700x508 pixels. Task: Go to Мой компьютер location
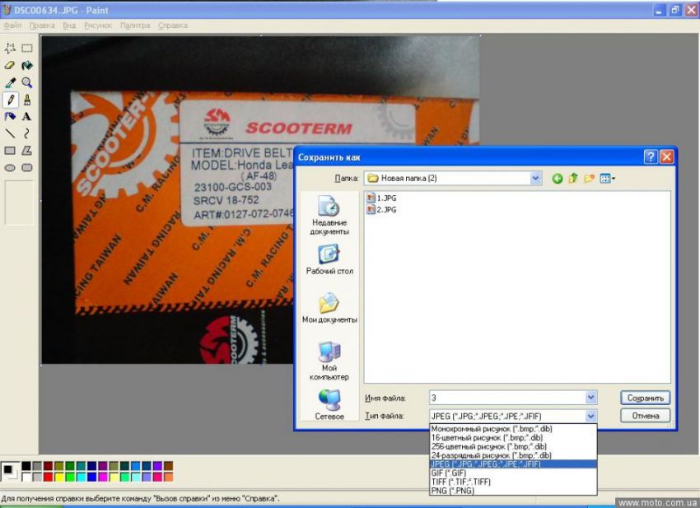[x=329, y=361]
